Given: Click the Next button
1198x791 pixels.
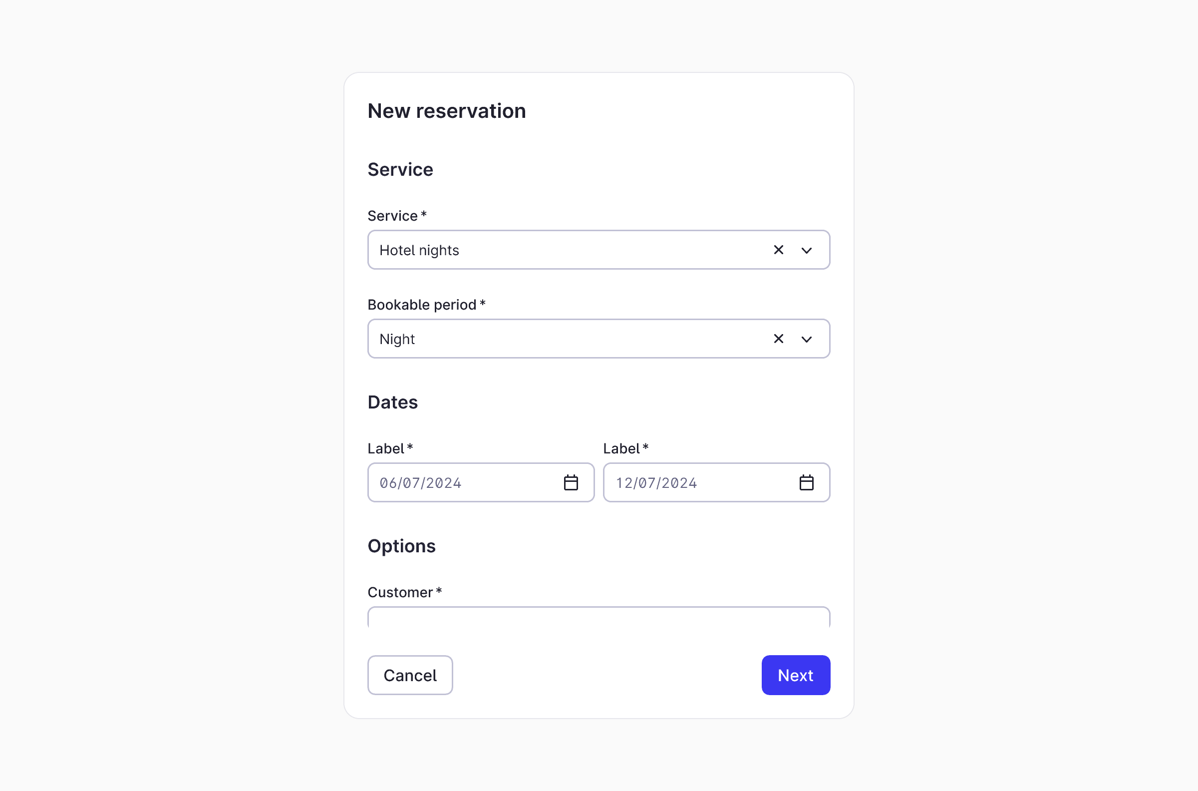Looking at the screenshot, I should pyautogui.click(x=796, y=675).
